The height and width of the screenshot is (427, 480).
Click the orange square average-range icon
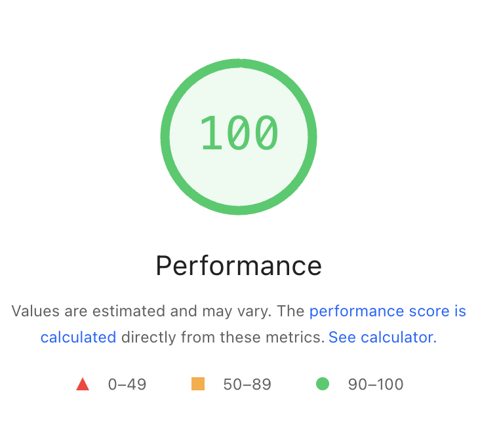point(198,384)
